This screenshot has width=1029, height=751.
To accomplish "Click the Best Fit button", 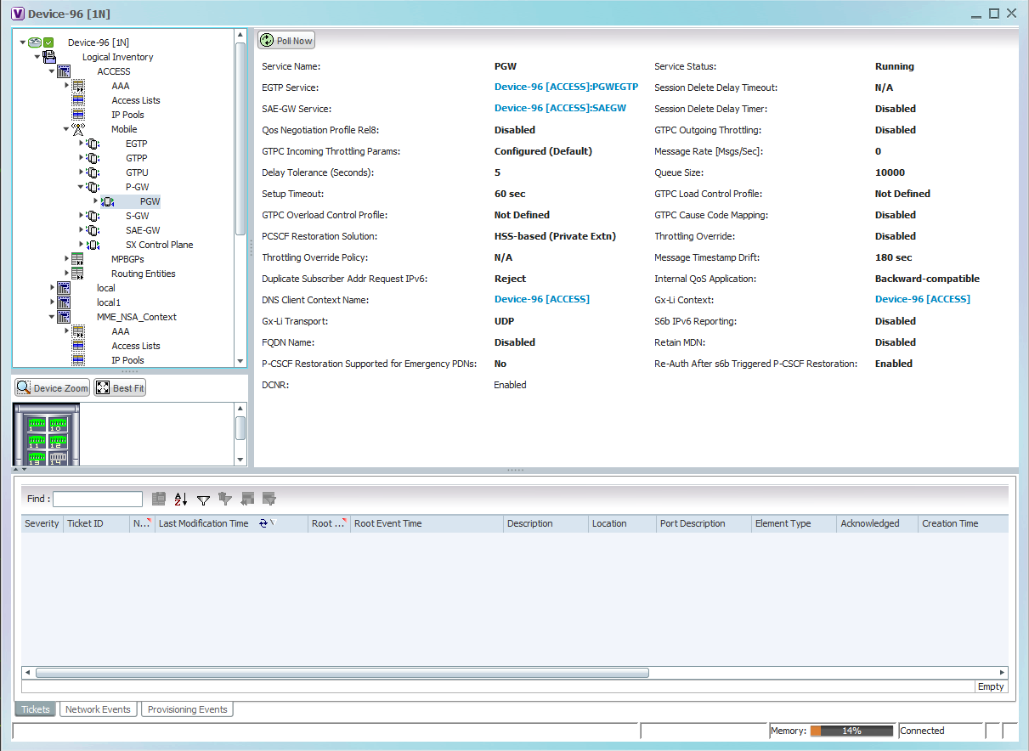I will 120,388.
